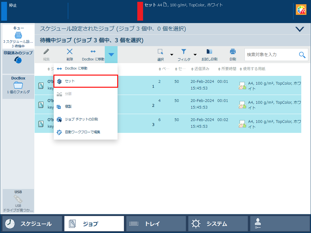311x233 pixels.
Task: Click the セット A4 media info at top
Action: click(x=183, y=5)
